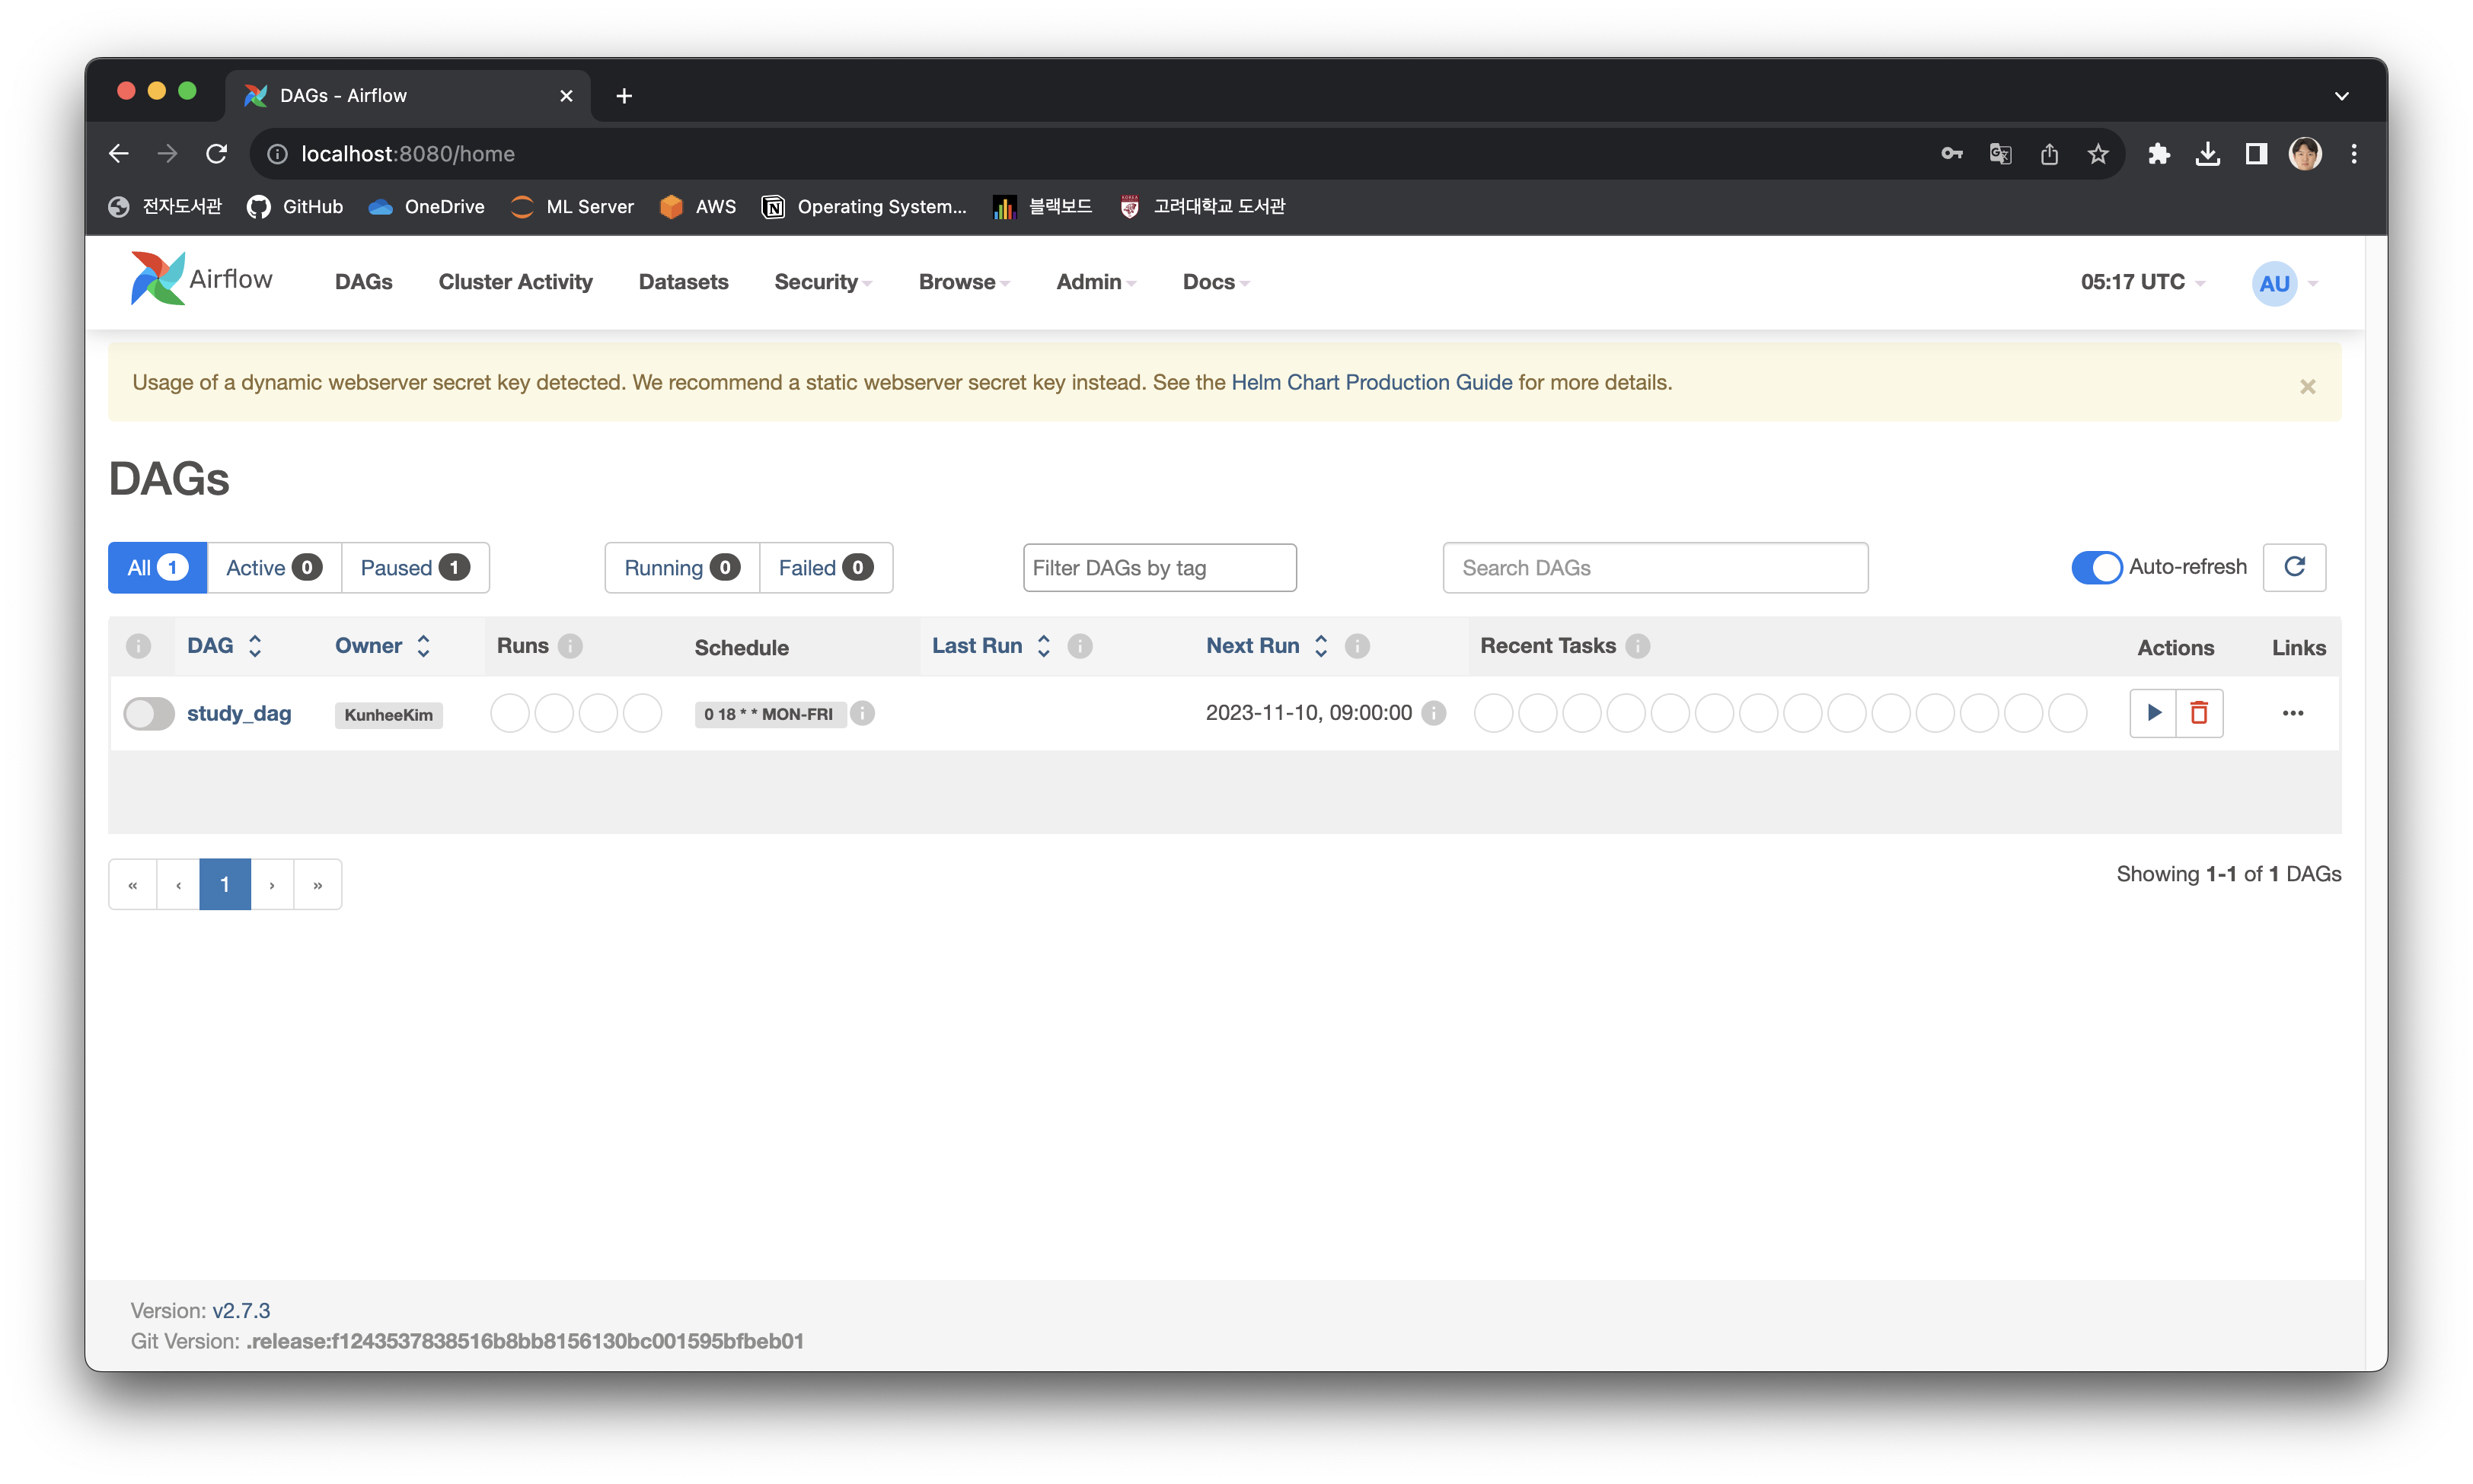Screen dimensions: 2473x1484
Task: Open the study_dag DAG link
Action: [239, 713]
